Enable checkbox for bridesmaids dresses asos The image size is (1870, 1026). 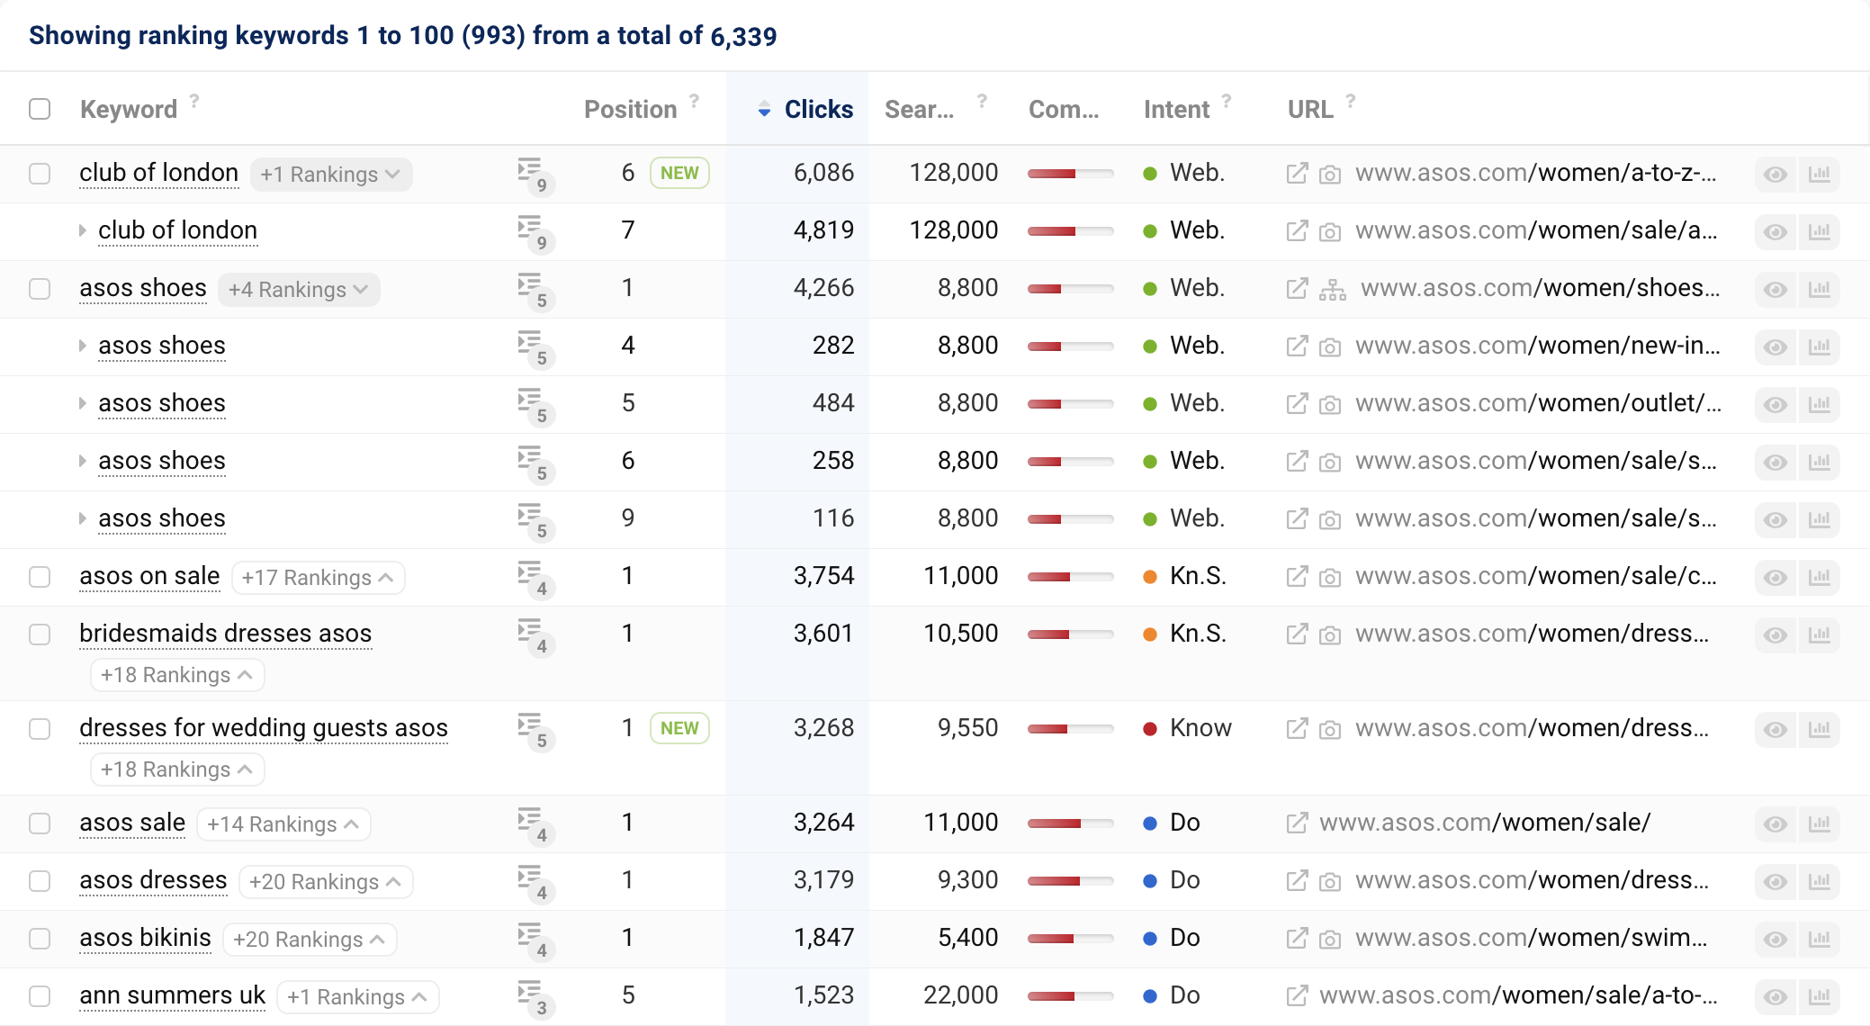click(39, 633)
